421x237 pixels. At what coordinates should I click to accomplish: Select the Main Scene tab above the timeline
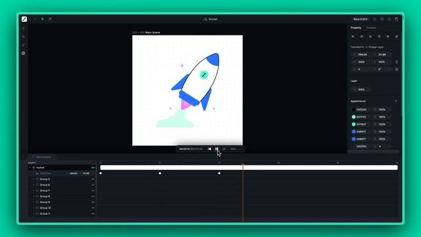point(41,157)
